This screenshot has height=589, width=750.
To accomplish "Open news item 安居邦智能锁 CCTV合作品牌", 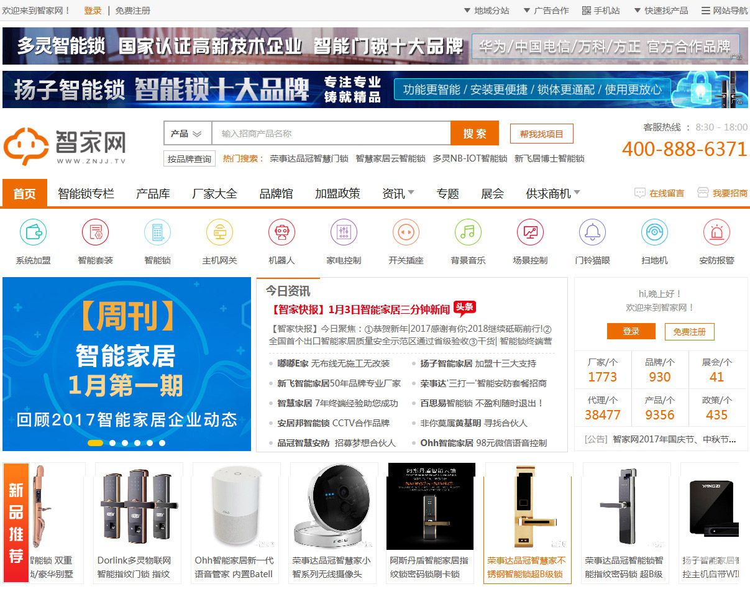I will pos(333,423).
